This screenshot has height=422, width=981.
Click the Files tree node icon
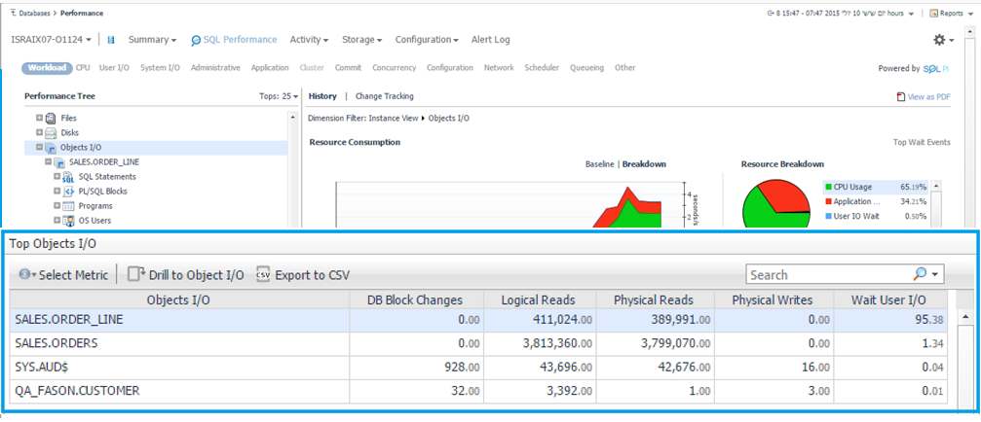[51, 118]
